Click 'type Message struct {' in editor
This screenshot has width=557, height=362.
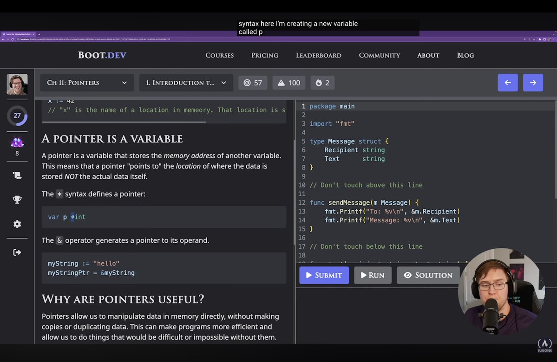pos(349,141)
